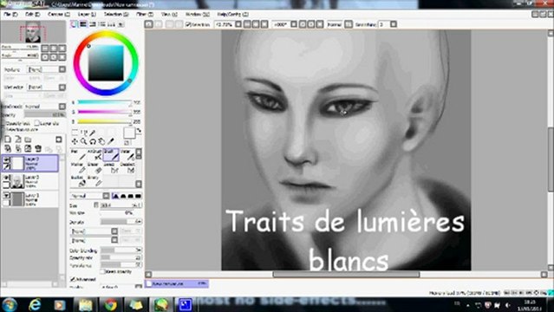
Task: Open the zoom percentage dropdown
Action: [x=238, y=24]
